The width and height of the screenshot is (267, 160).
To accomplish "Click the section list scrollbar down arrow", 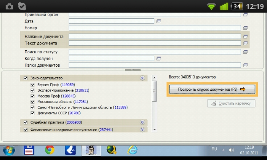I will pyautogui.click(x=154, y=130).
